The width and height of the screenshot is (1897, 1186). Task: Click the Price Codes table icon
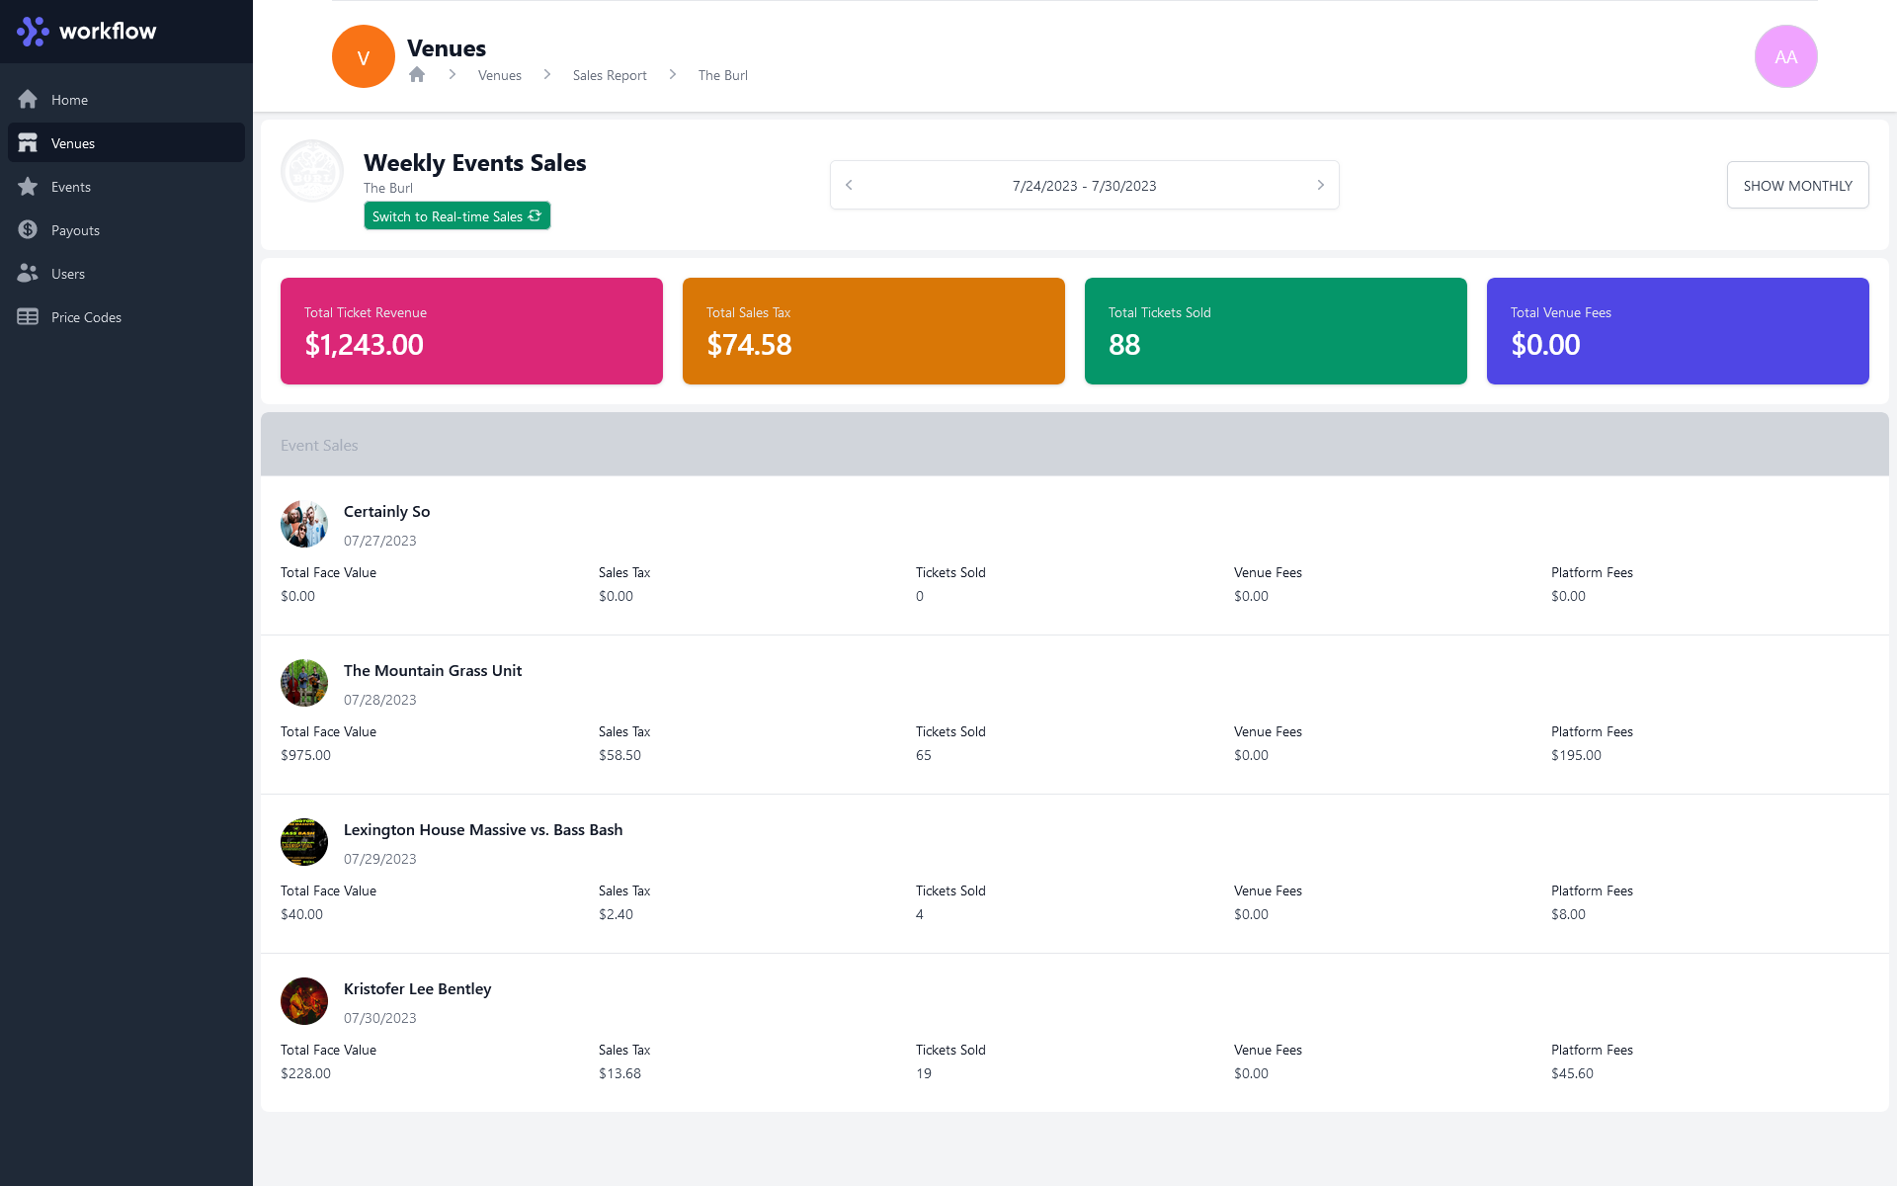[28, 317]
